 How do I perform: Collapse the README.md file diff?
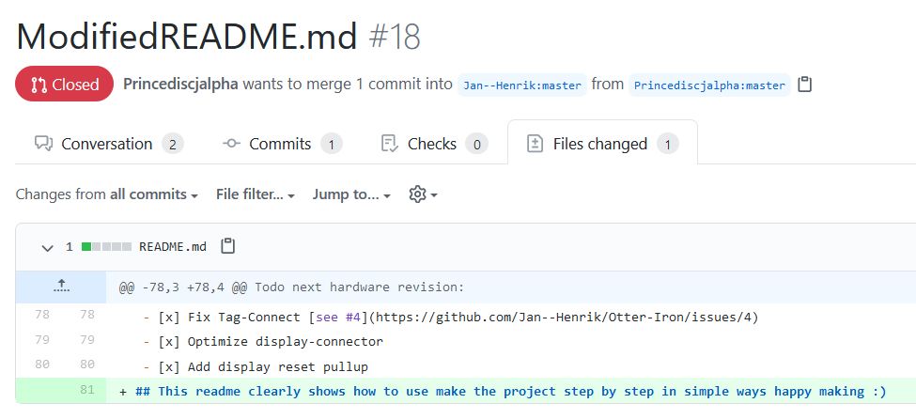click(x=47, y=247)
